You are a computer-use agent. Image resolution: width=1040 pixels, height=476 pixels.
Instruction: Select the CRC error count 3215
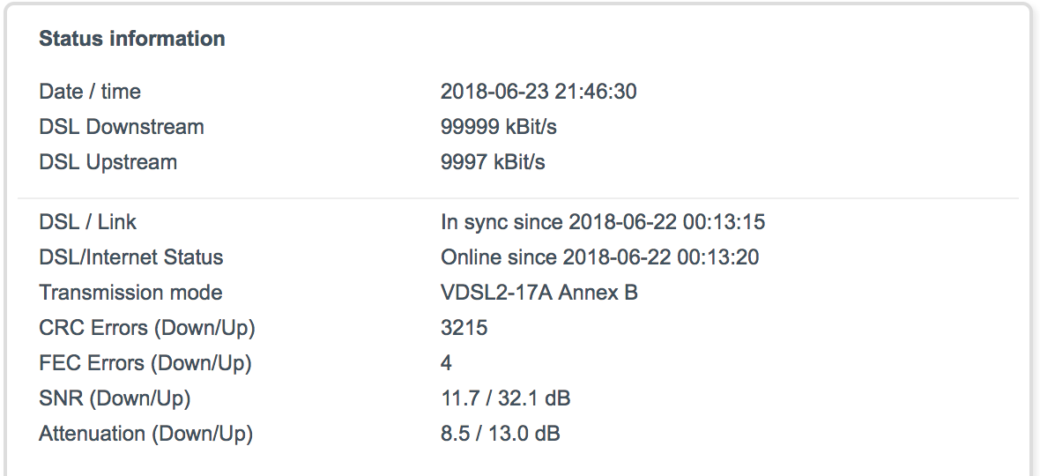click(x=464, y=328)
